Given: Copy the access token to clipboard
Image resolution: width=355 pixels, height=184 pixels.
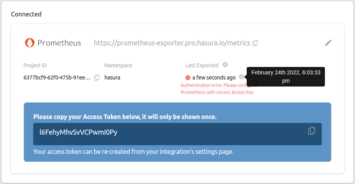Looking at the screenshot, I should click(x=312, y=131).
